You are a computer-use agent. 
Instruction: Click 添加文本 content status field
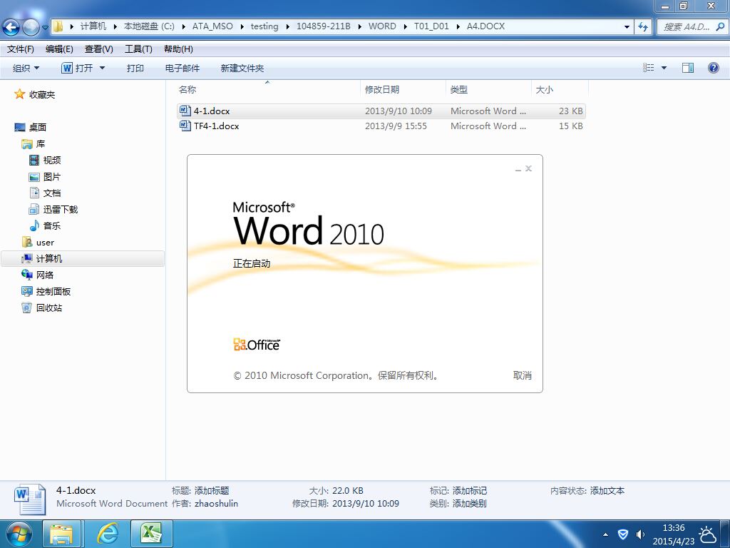[607, 491]
